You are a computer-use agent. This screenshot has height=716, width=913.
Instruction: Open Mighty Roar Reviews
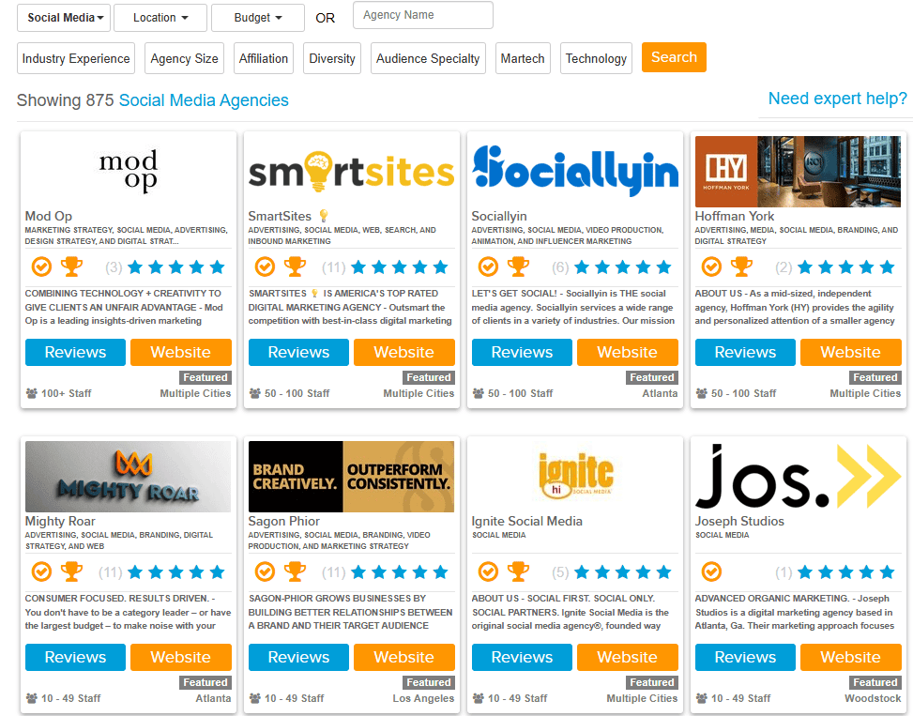tap(75, 657)
